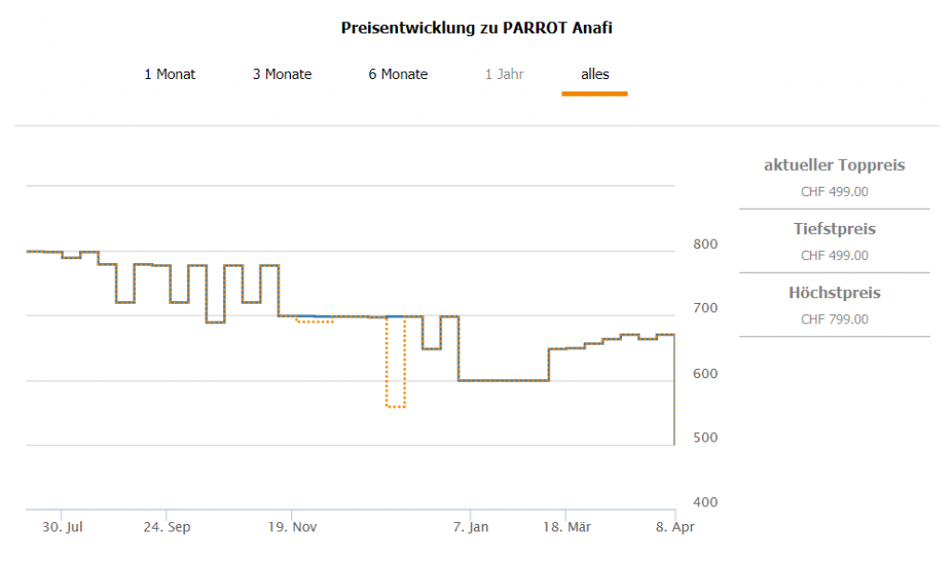Click the "Preisentwicklung zu PARROT Anafi" title
Screen dimensions: 952x564
tap(477, 28)
